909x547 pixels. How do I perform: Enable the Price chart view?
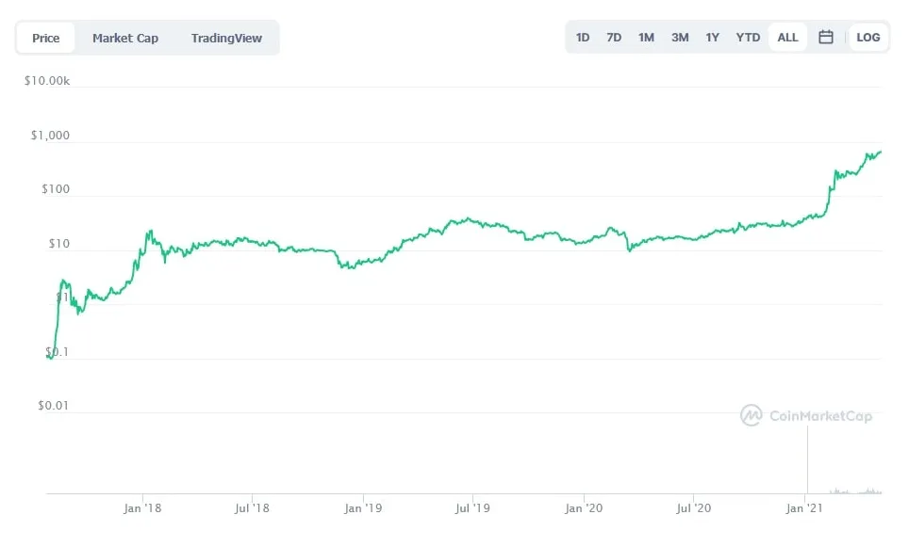point(44,38)
